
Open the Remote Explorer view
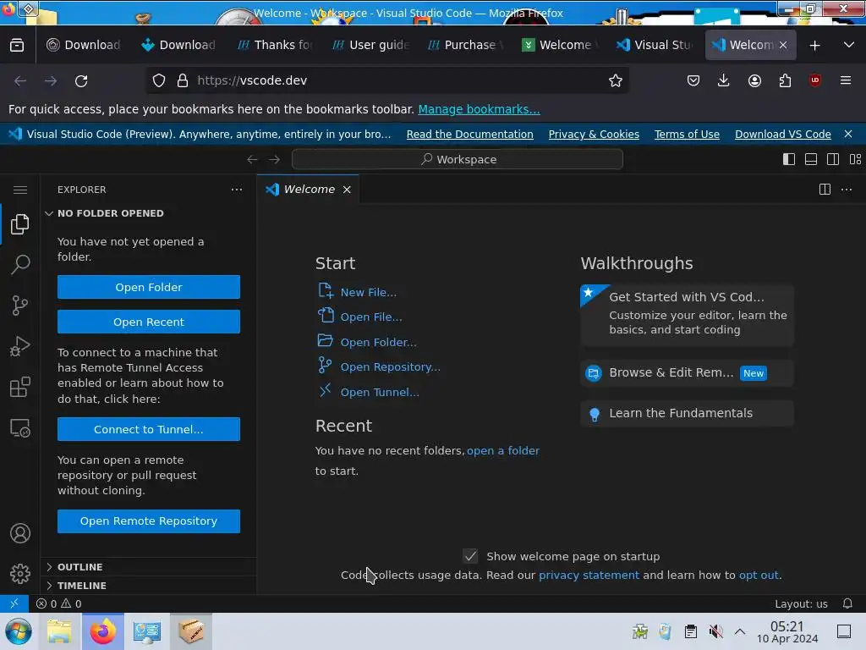tap(20, 427)
